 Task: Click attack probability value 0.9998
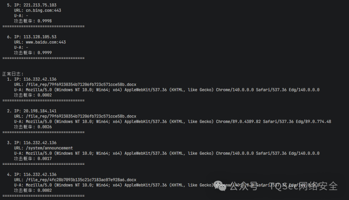(44, 21)
